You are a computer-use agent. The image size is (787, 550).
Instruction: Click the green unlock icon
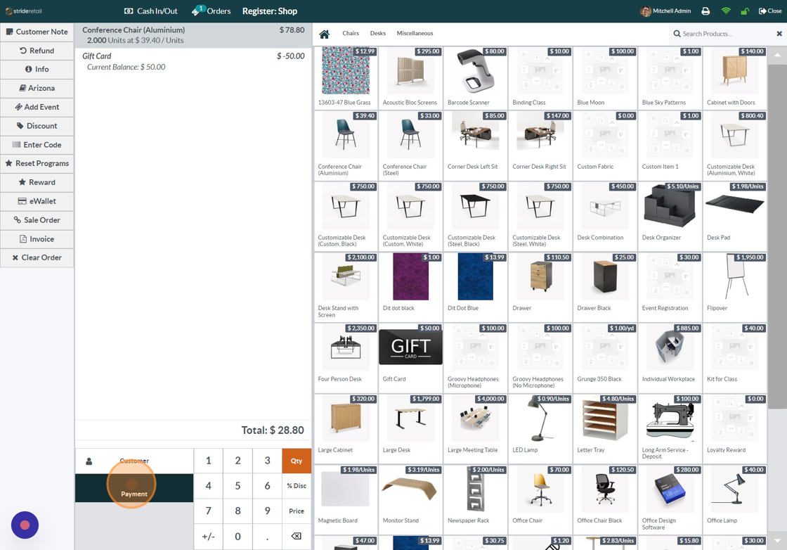[745, 11]
